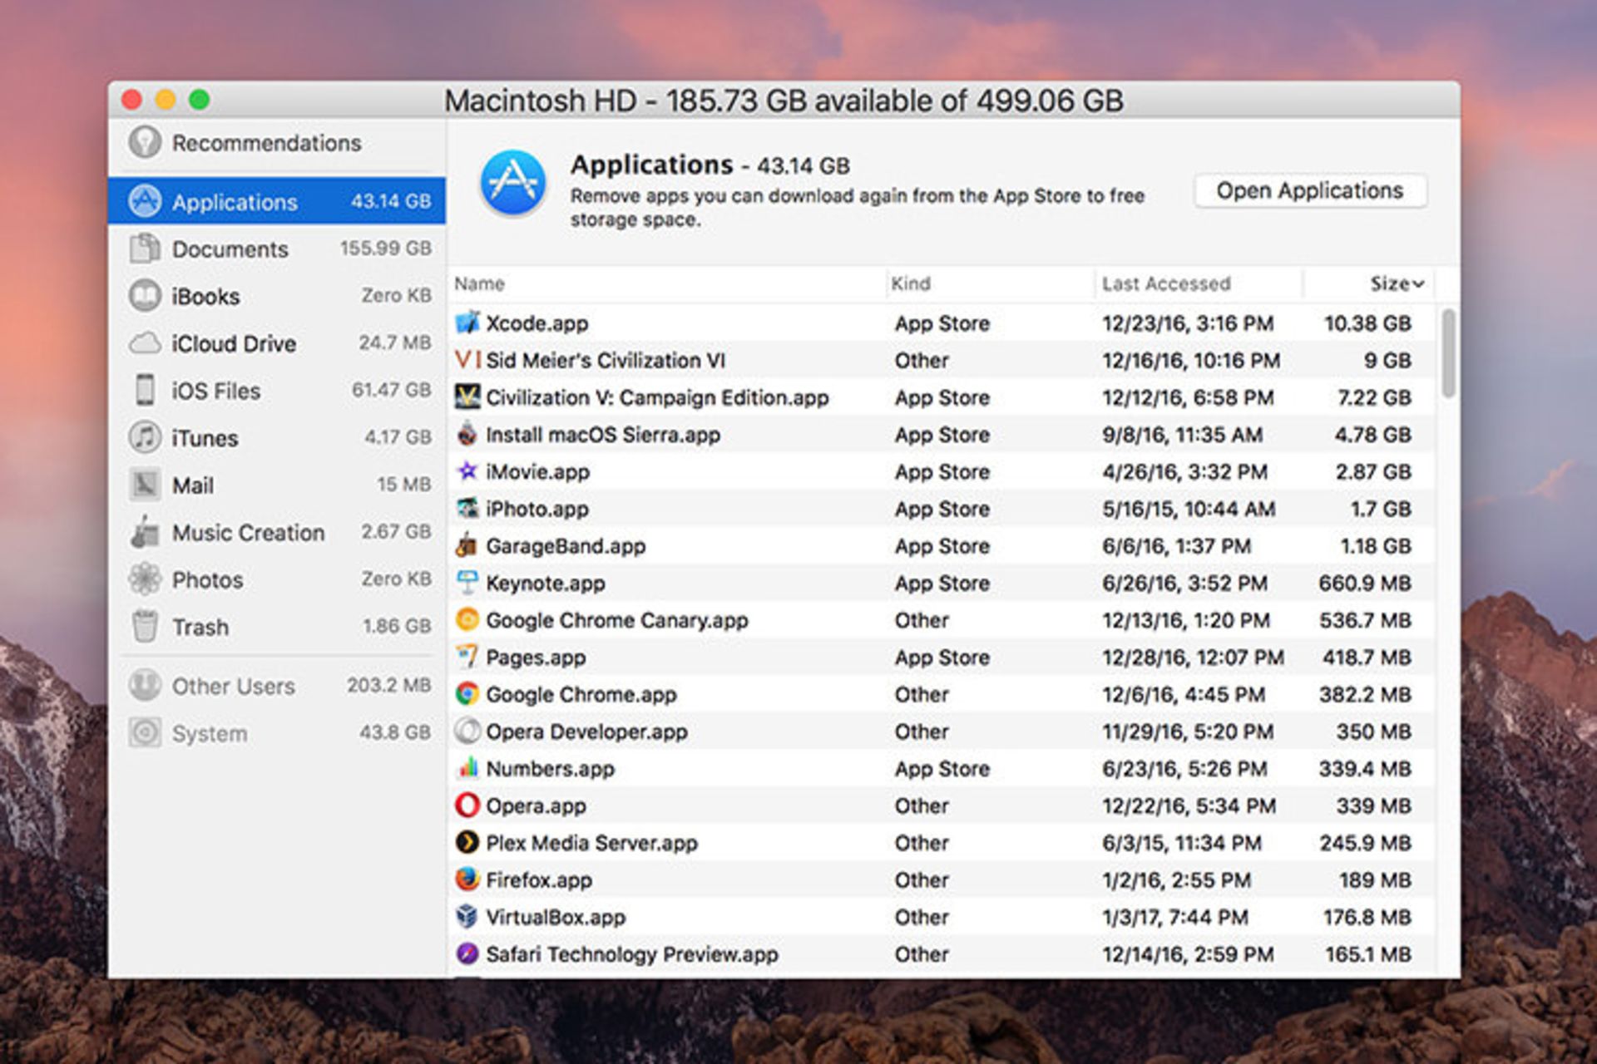
Task: Click the Firefox.app icon
Action: [467, 879]
